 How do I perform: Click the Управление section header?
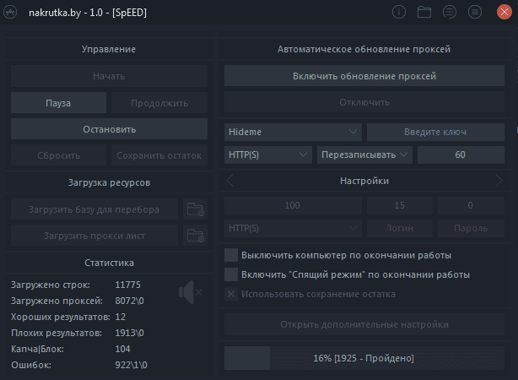(x=109, y=49)
